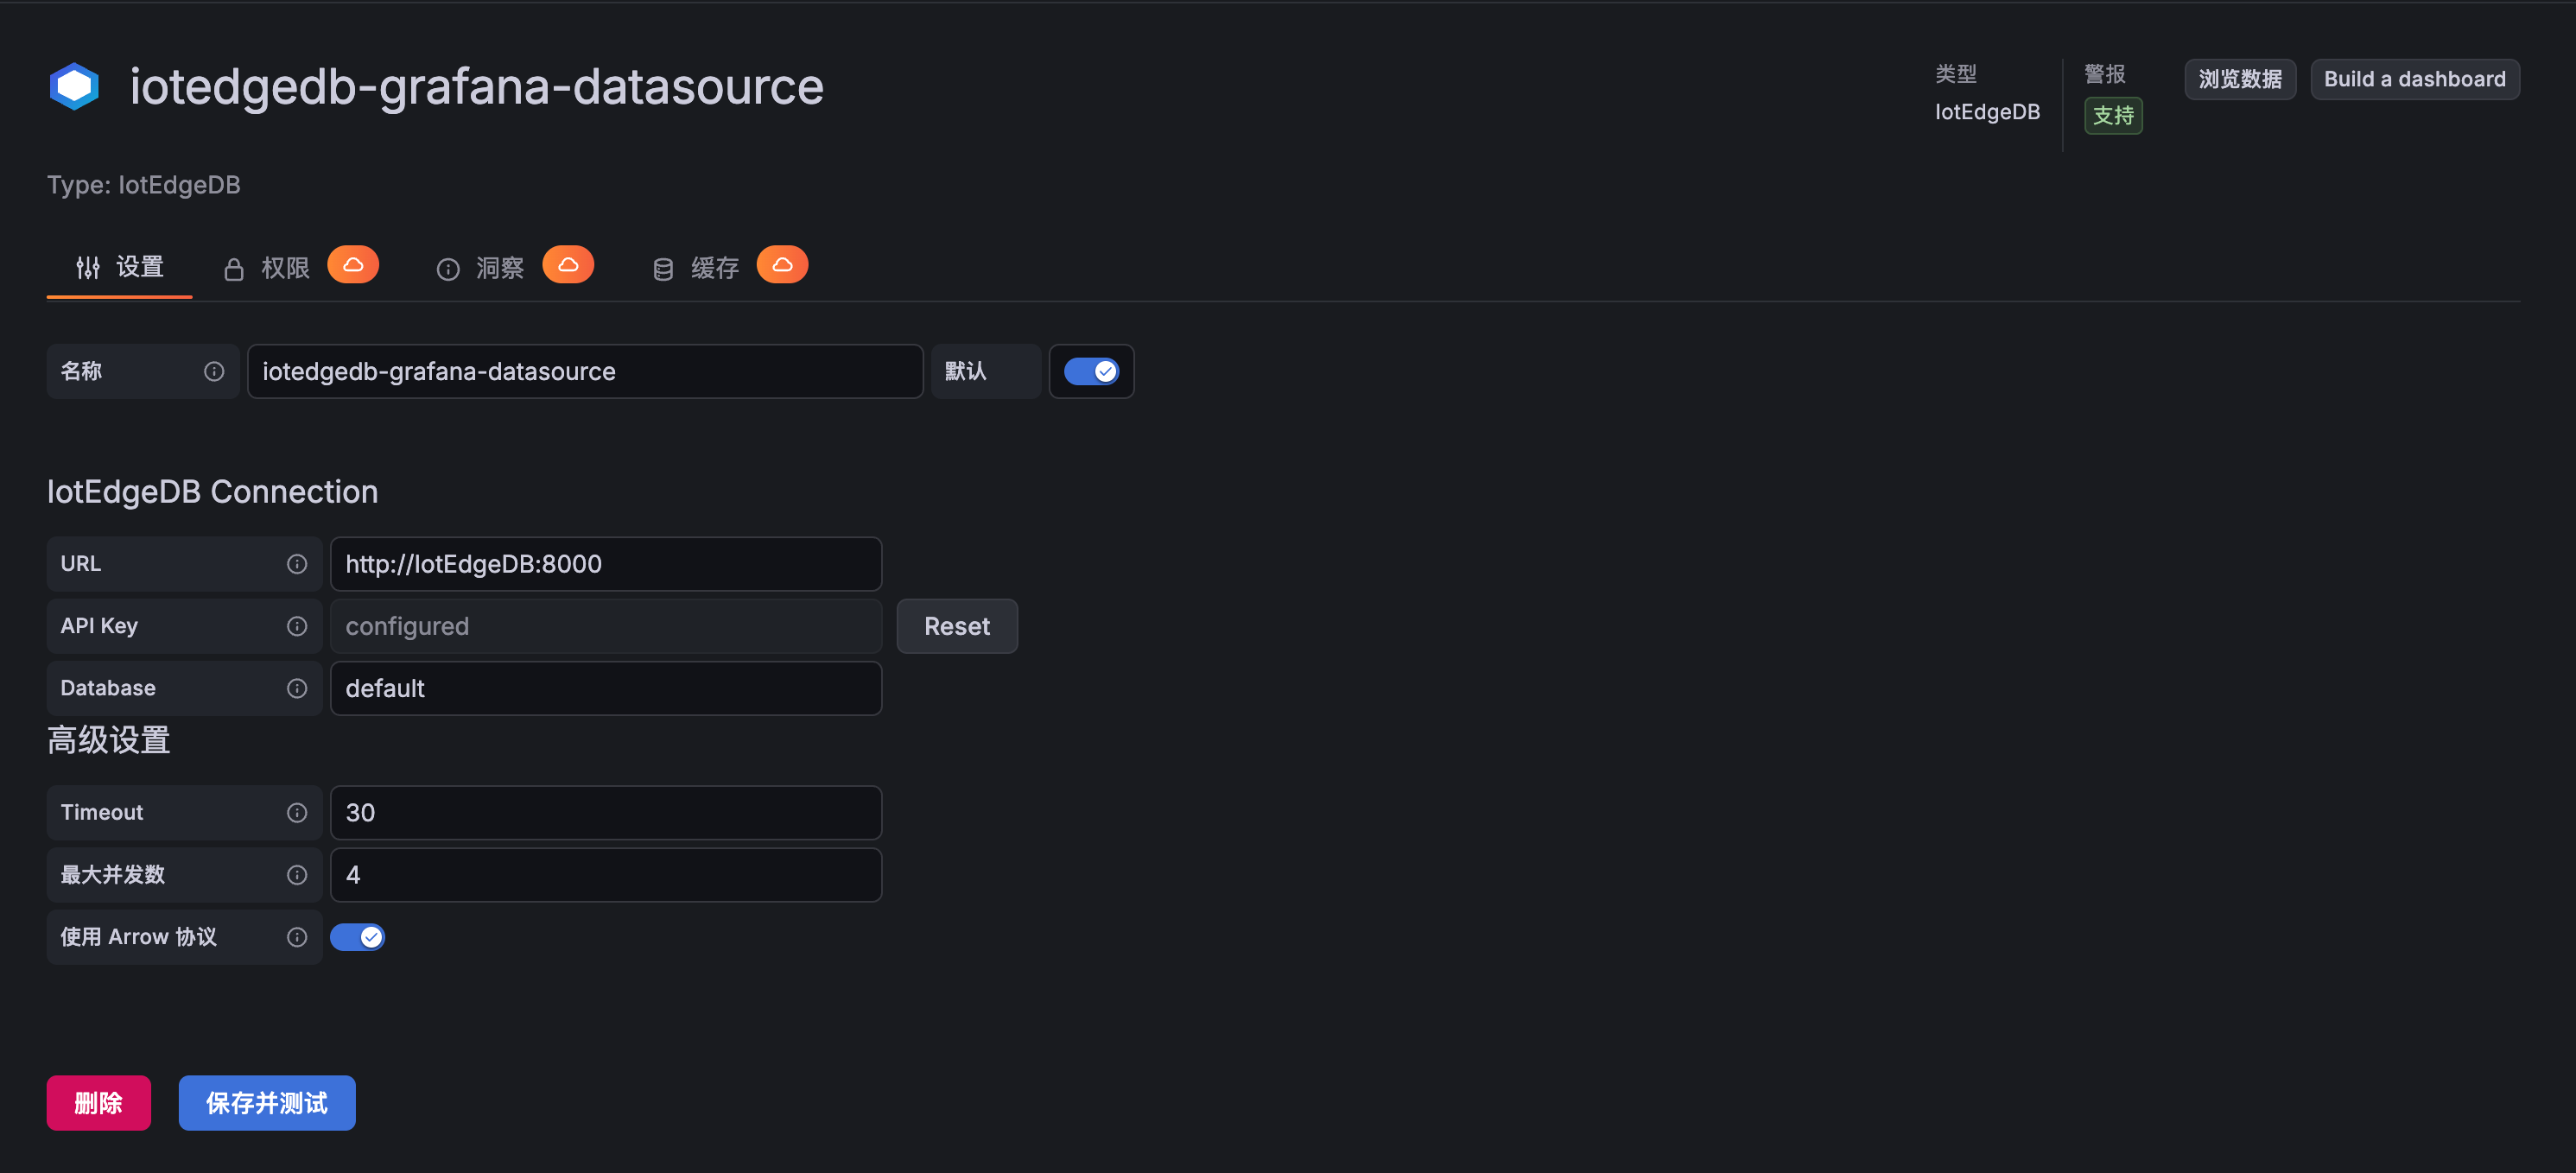Click the info icon next to Timeout
This screenshot has height=1173, width=2576.
297,813
